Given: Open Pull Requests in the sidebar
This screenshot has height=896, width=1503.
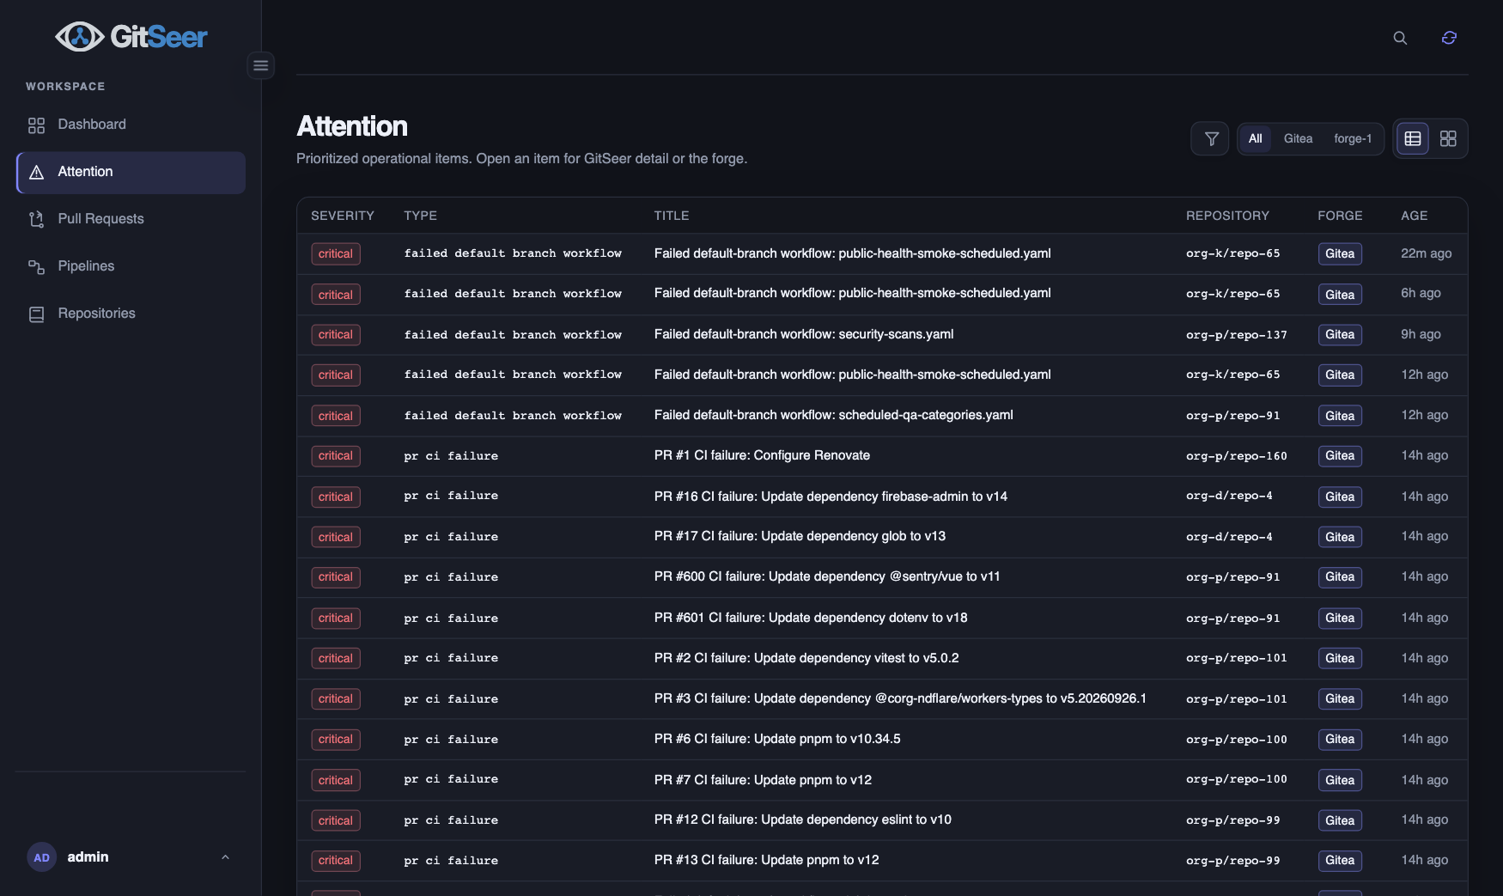Looking at the screenshot, I should [x=131, y=219].
